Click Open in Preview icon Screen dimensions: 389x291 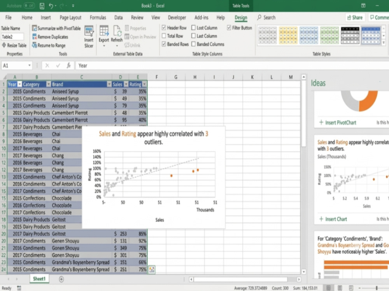pos(140,37)
